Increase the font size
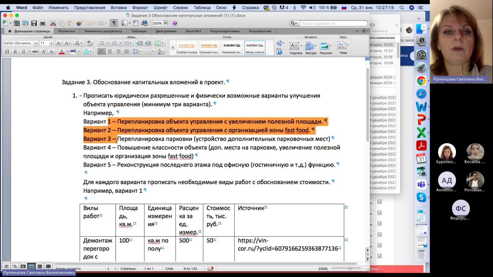 click(x=59, y=43)
